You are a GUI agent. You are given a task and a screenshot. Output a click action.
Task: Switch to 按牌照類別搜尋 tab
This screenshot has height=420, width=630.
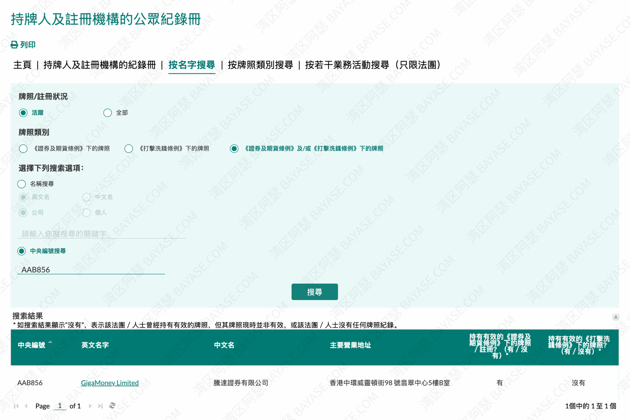[260, 65]
